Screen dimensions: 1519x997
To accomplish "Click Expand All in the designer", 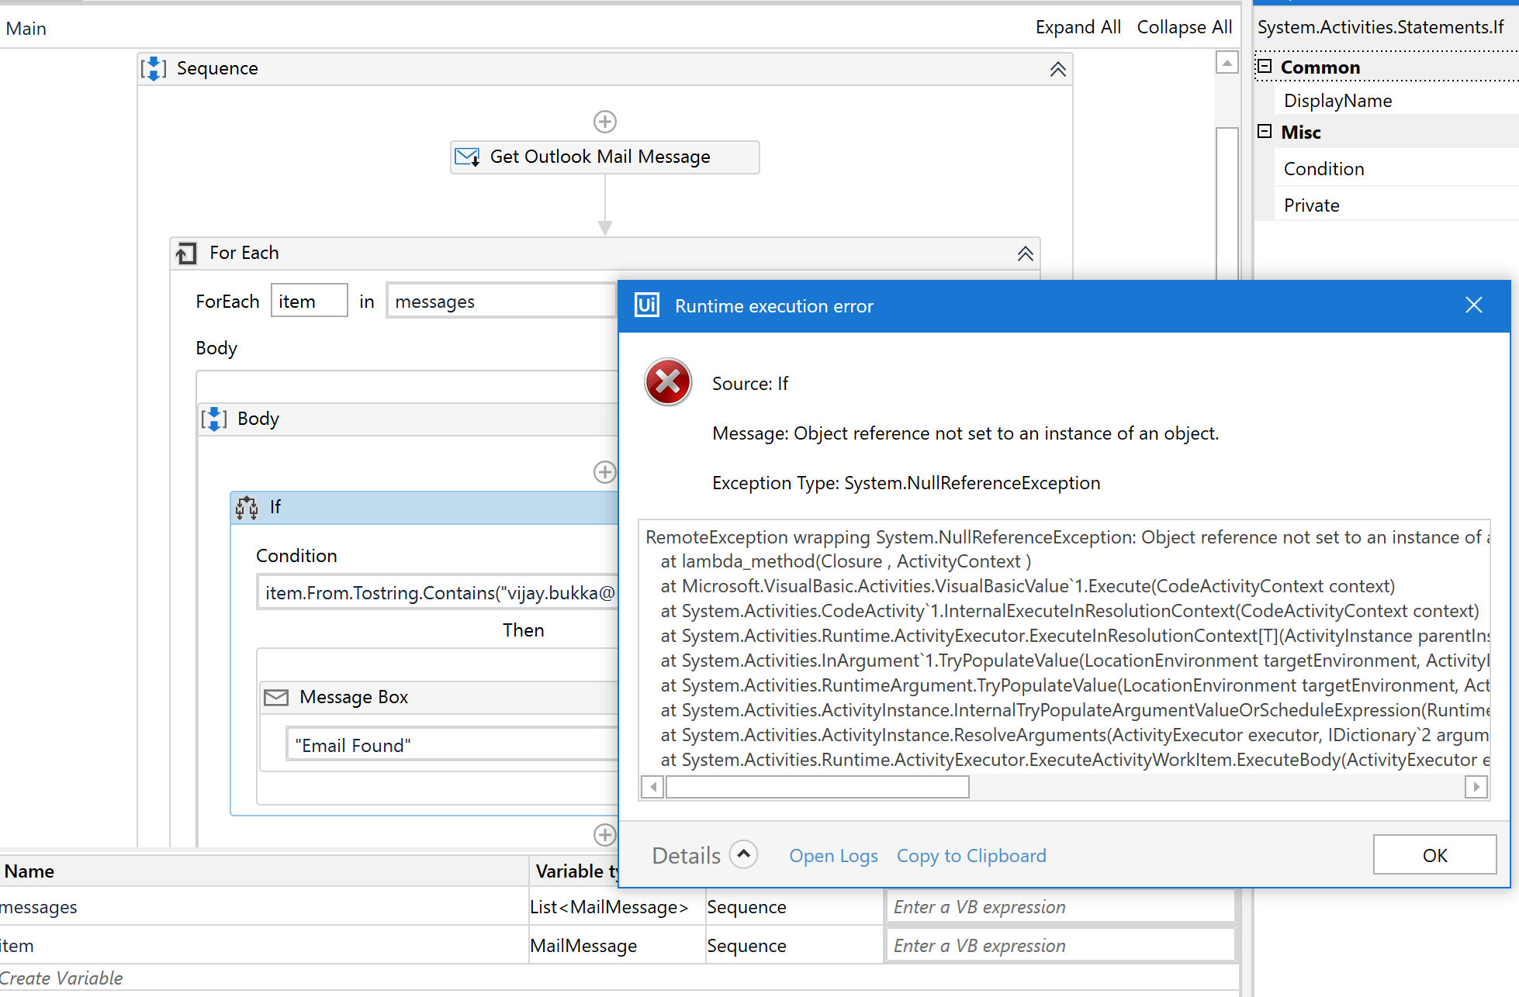I will click(1078, 27).
